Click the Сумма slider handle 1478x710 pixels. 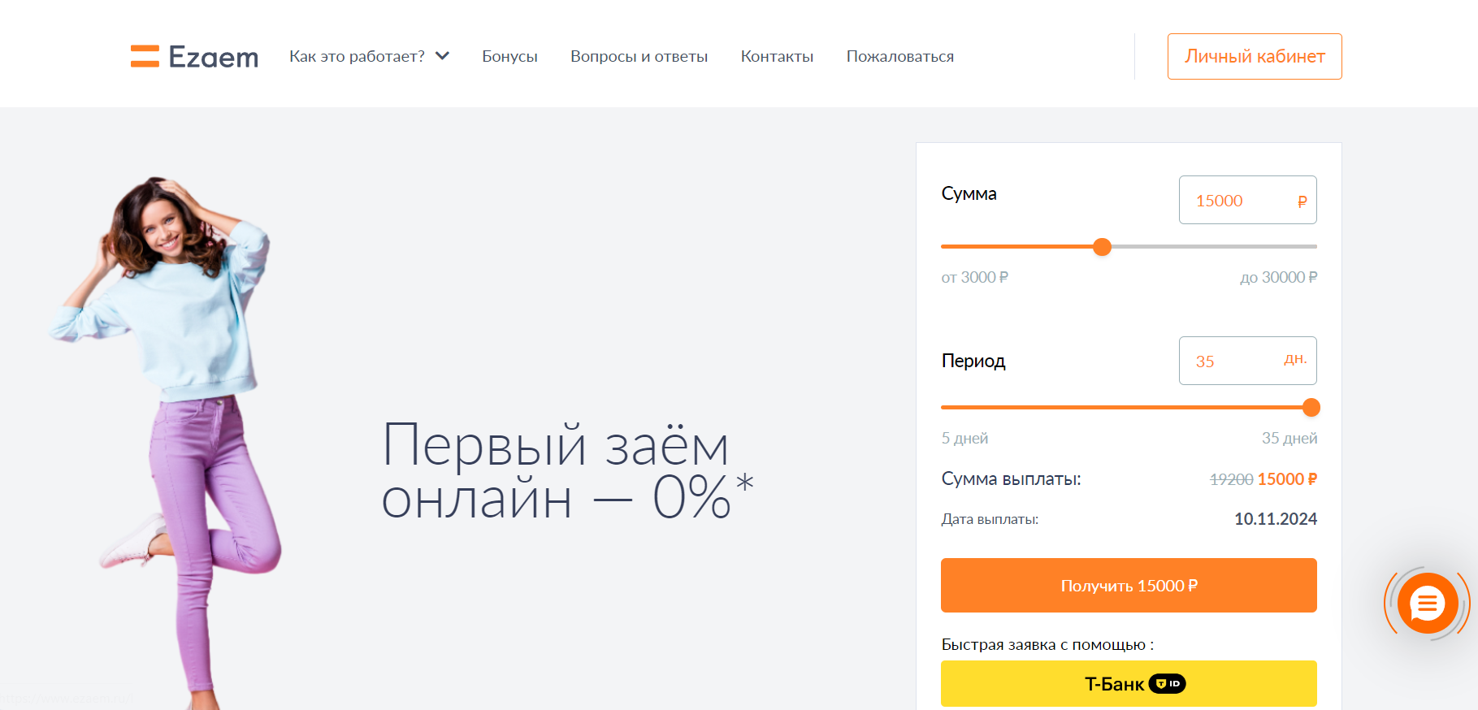(1102, 247)
